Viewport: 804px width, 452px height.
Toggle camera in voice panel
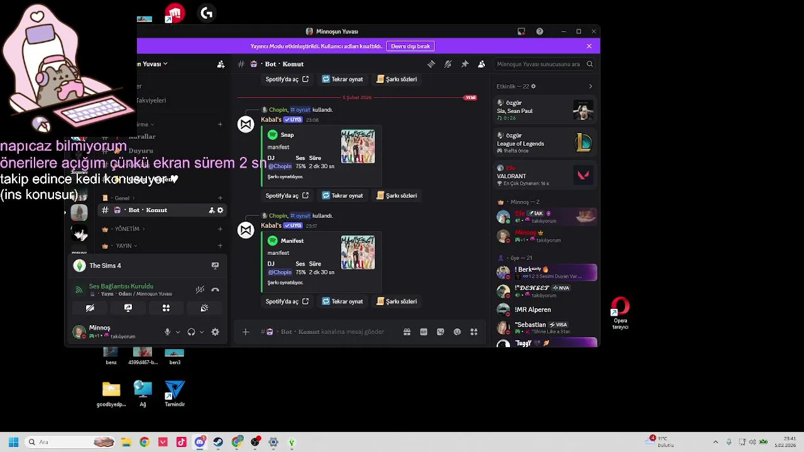(90, 308)
